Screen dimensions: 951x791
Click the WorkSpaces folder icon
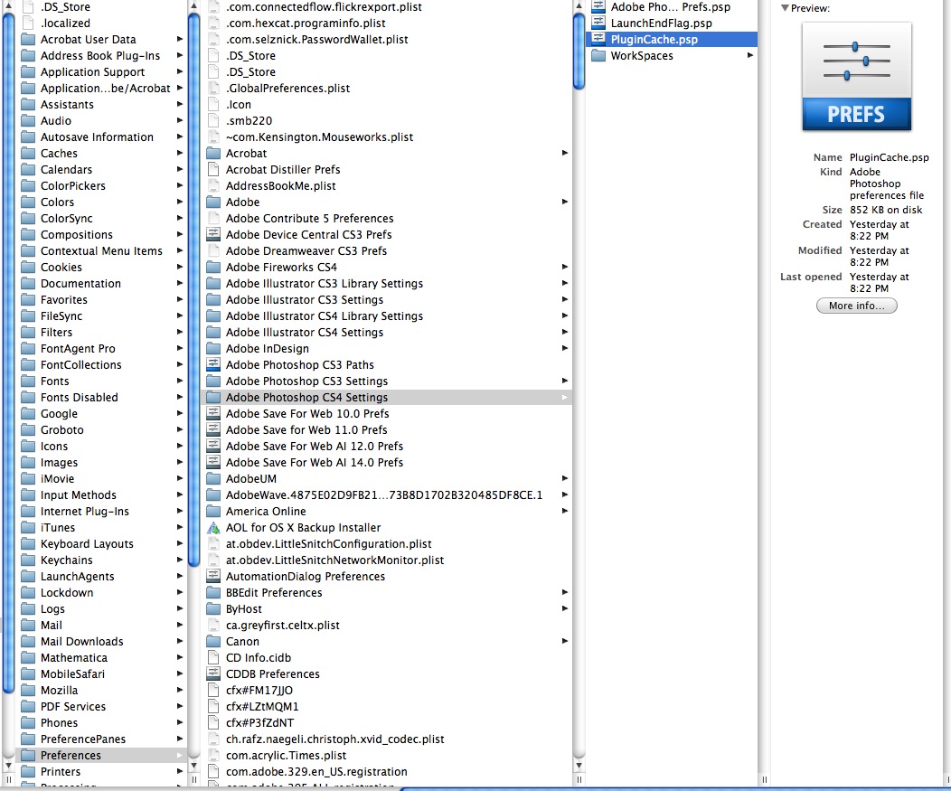(598, 56)
